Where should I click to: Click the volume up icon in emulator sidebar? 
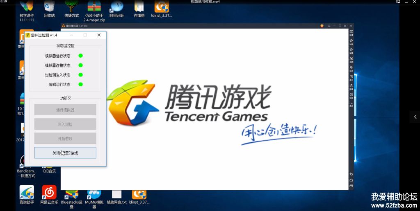351,41
